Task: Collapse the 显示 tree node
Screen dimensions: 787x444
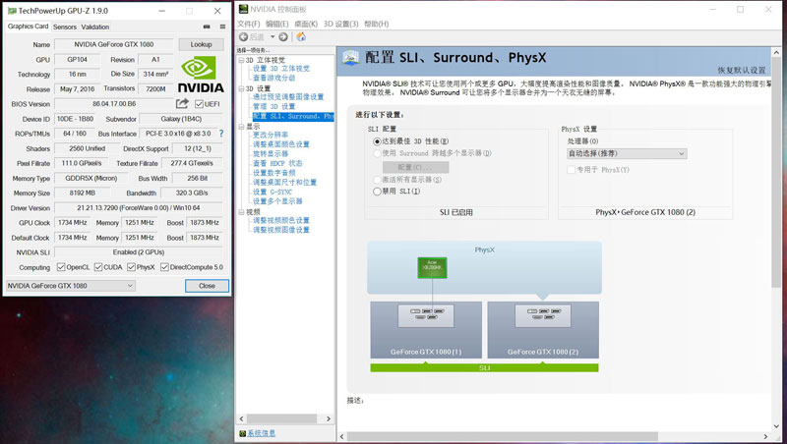Action: tap(241, 127)
